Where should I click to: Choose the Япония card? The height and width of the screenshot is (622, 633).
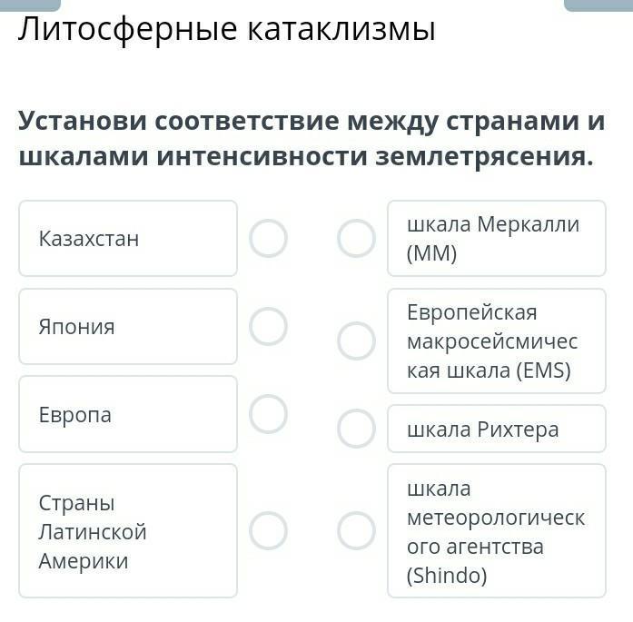pyautogui.click(x=128, y=326)
